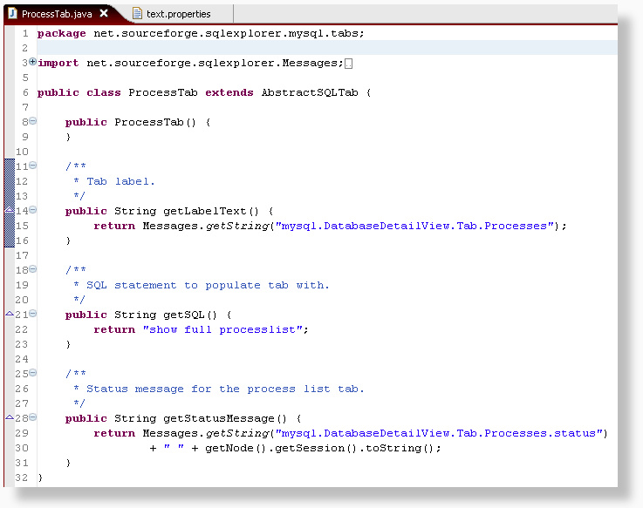
Task: Click the return keyword on line 22
Action: [114, 329]
